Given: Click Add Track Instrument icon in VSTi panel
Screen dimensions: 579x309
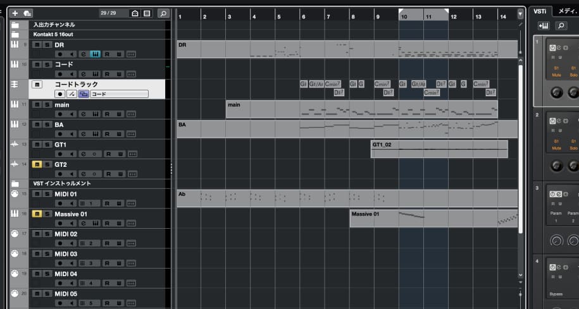Looking at the screenshot, I should point(544,26).
